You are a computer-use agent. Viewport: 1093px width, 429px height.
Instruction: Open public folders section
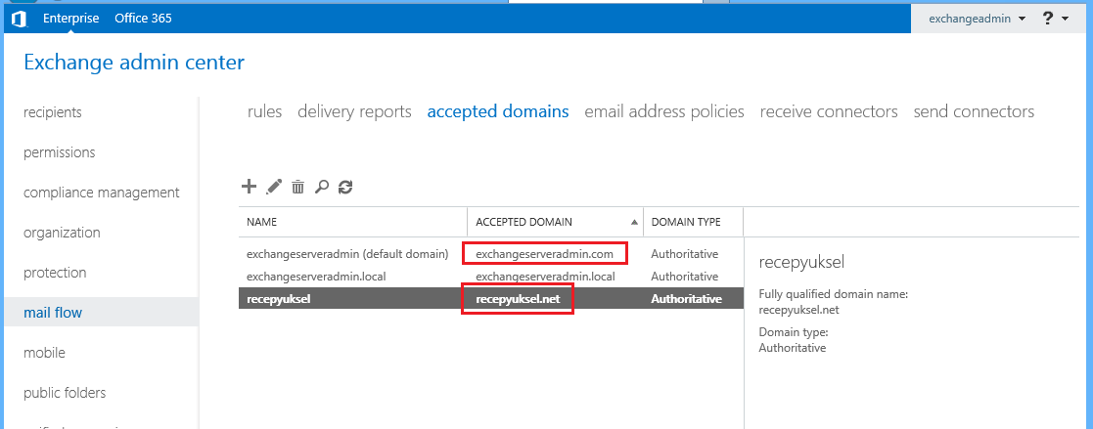pyautogui.click(x=65, y=393)
